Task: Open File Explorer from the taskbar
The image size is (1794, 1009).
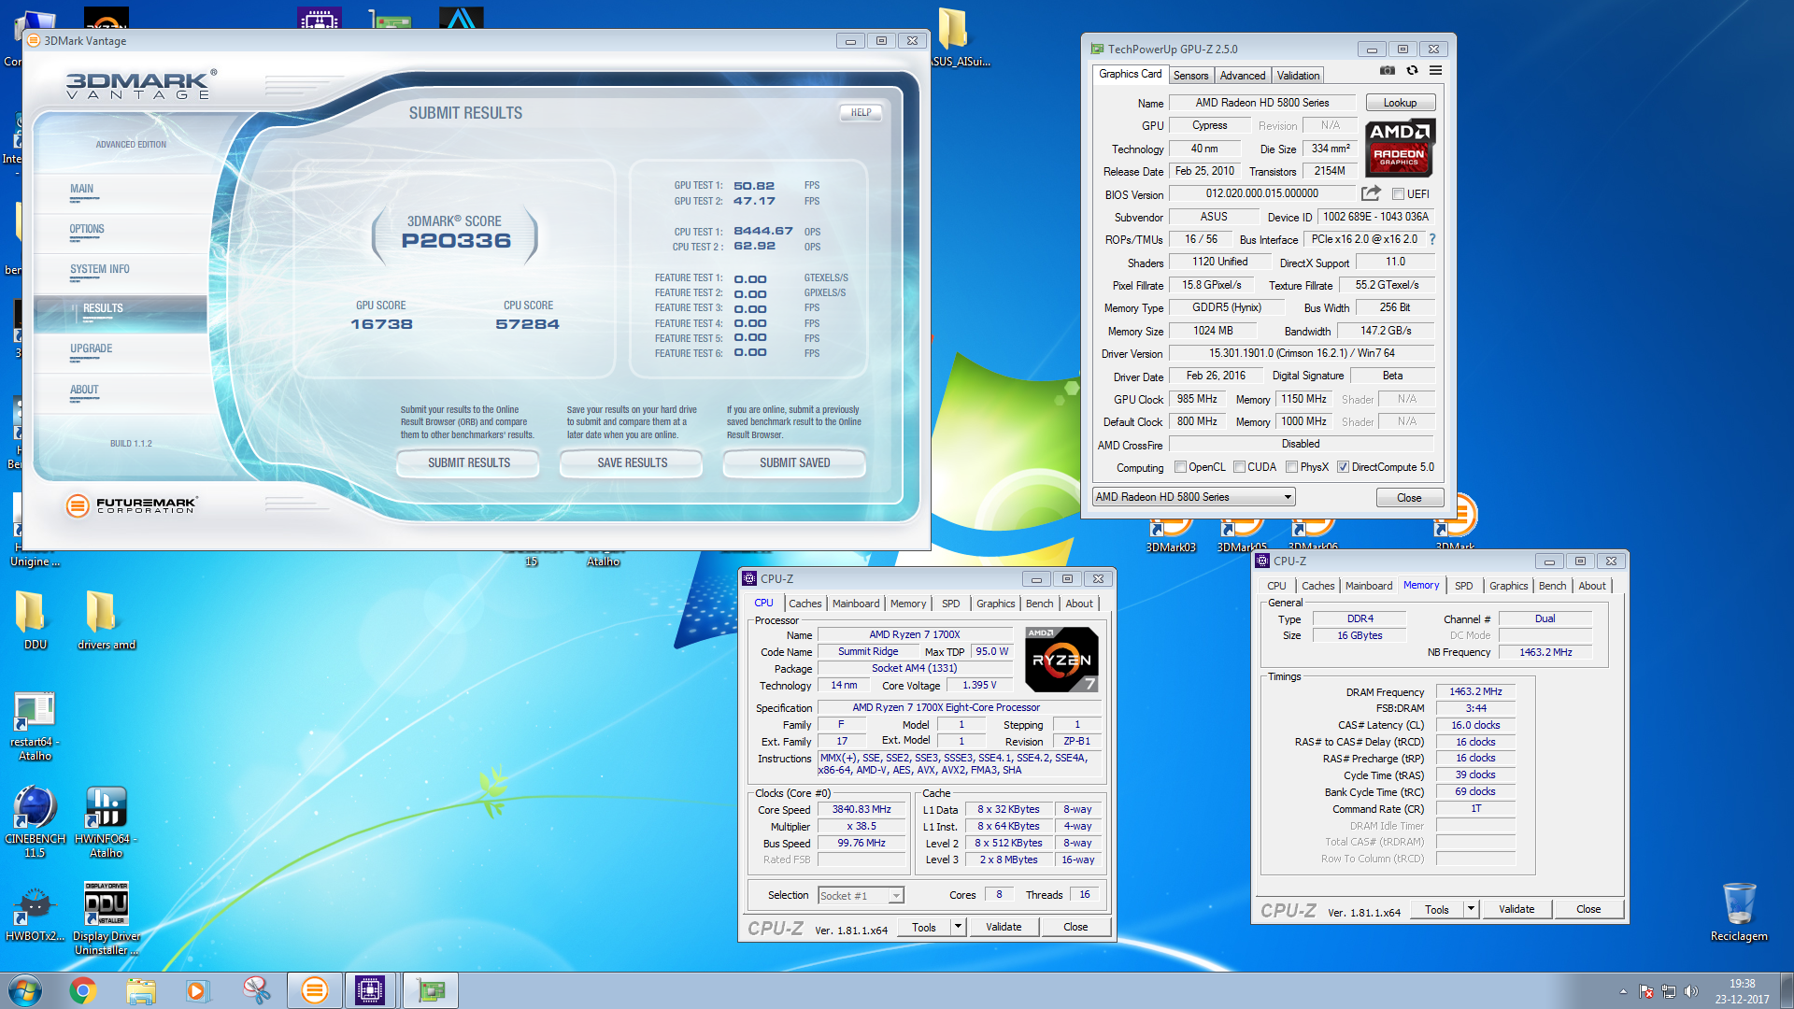Action: coord(140,990)
